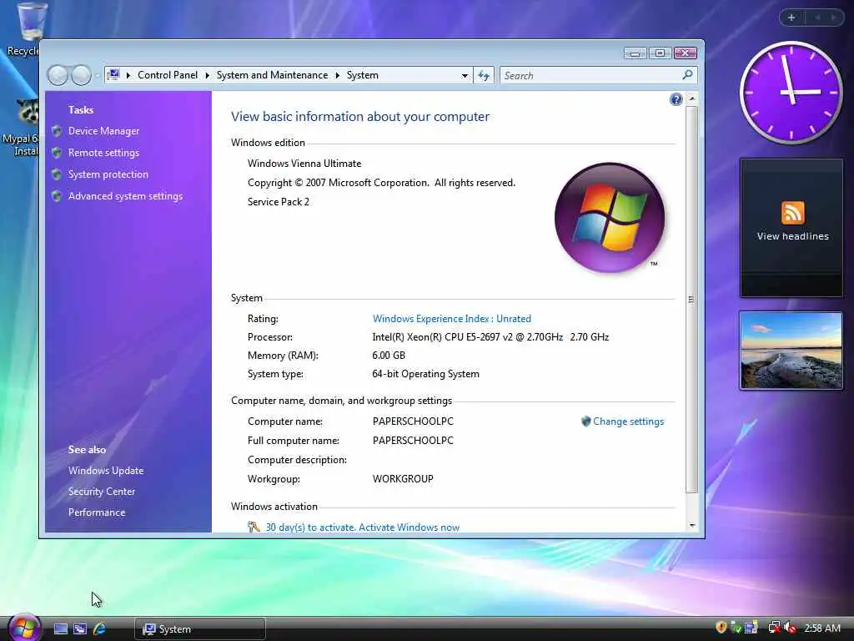This screenshot has height=641, width=854.
Task: Click the slideshow photo gadget
Action: pyautogui.click(x=791, y=351)
